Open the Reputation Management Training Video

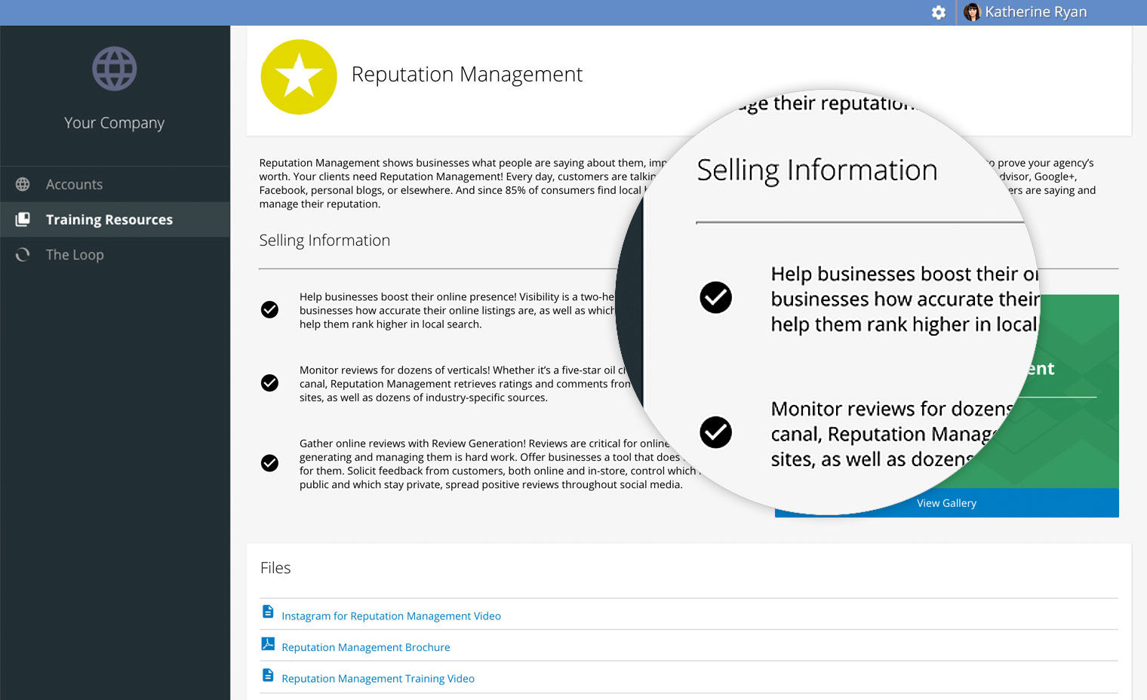378,678
